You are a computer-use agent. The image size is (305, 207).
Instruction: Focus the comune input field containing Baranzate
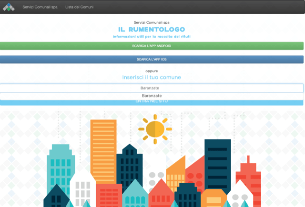click(152, 88)
